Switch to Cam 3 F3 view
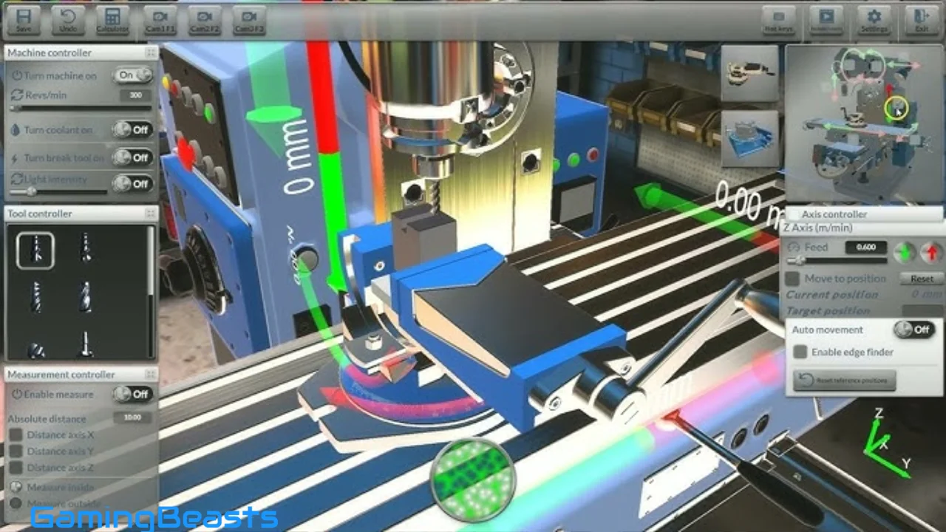 [249, 21]
